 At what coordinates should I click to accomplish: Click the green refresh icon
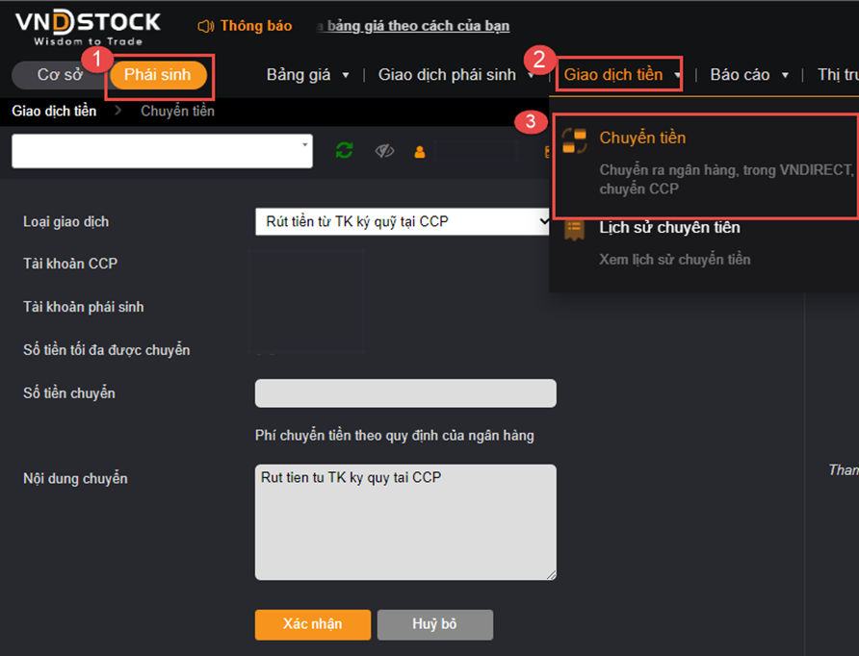point(344,150)
